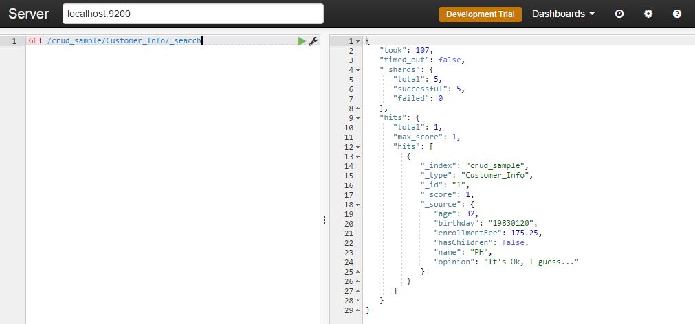Viewport: 695px width, 324px height.
Task: Click the fold end arrow on line 8
Action: coord(358,108)
